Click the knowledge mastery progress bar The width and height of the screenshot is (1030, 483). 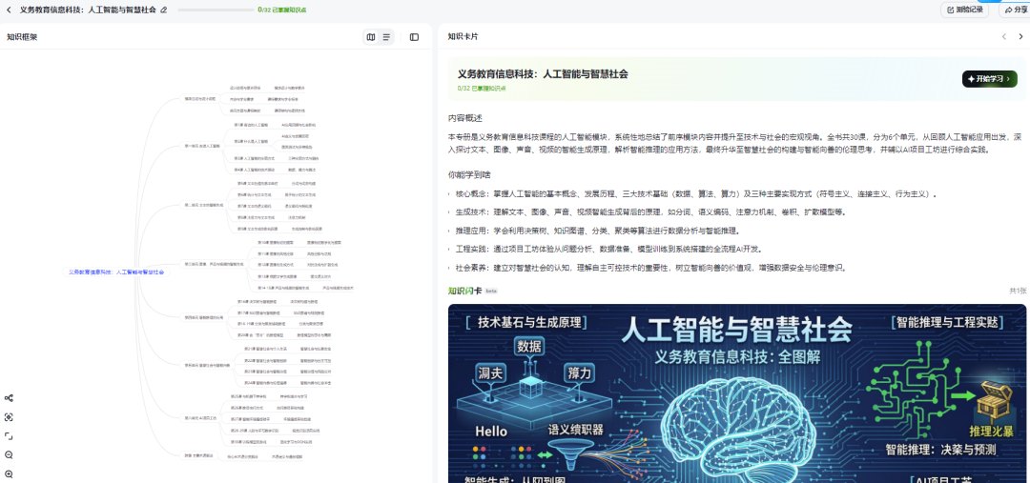[x=216, y=10]
